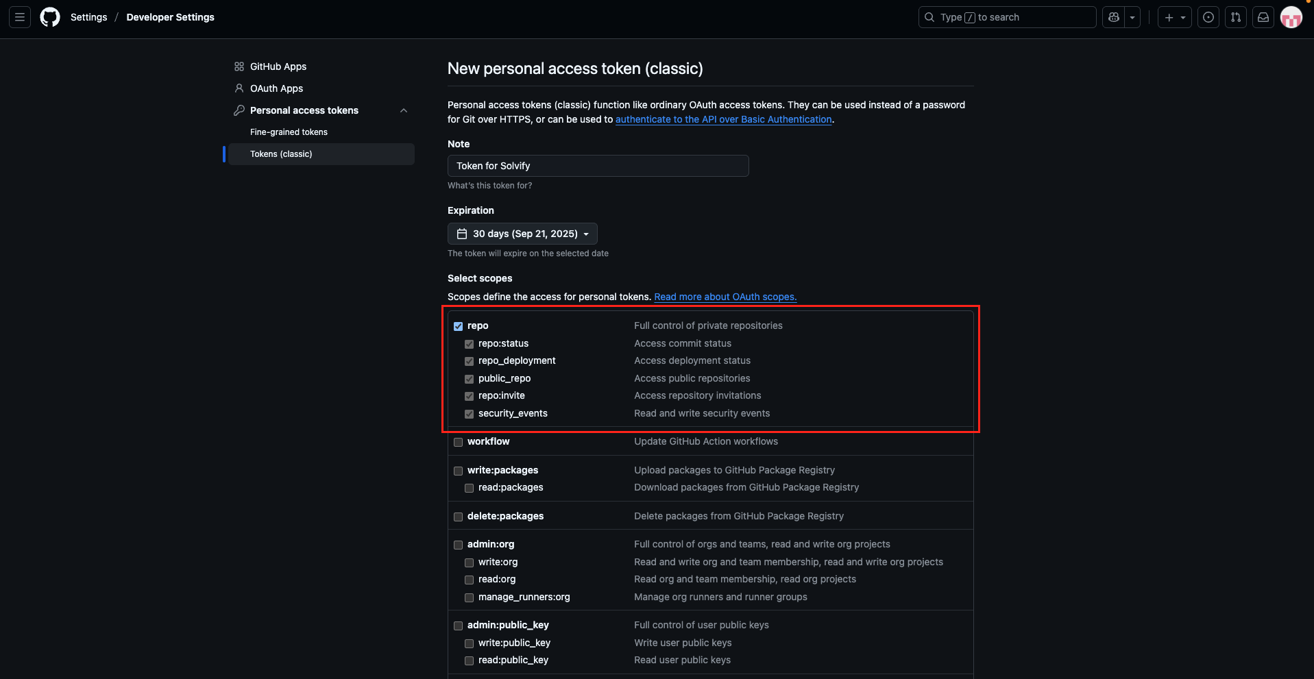Open the global navigation hamburger menu
Viewport: 1314px width, 679px height.
[20, 17]
